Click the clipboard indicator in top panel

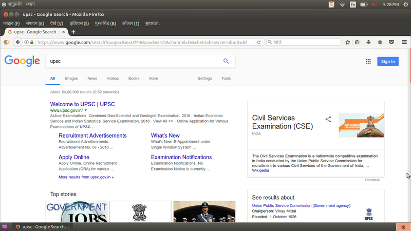pyautogui.click(x=331, y=5)
